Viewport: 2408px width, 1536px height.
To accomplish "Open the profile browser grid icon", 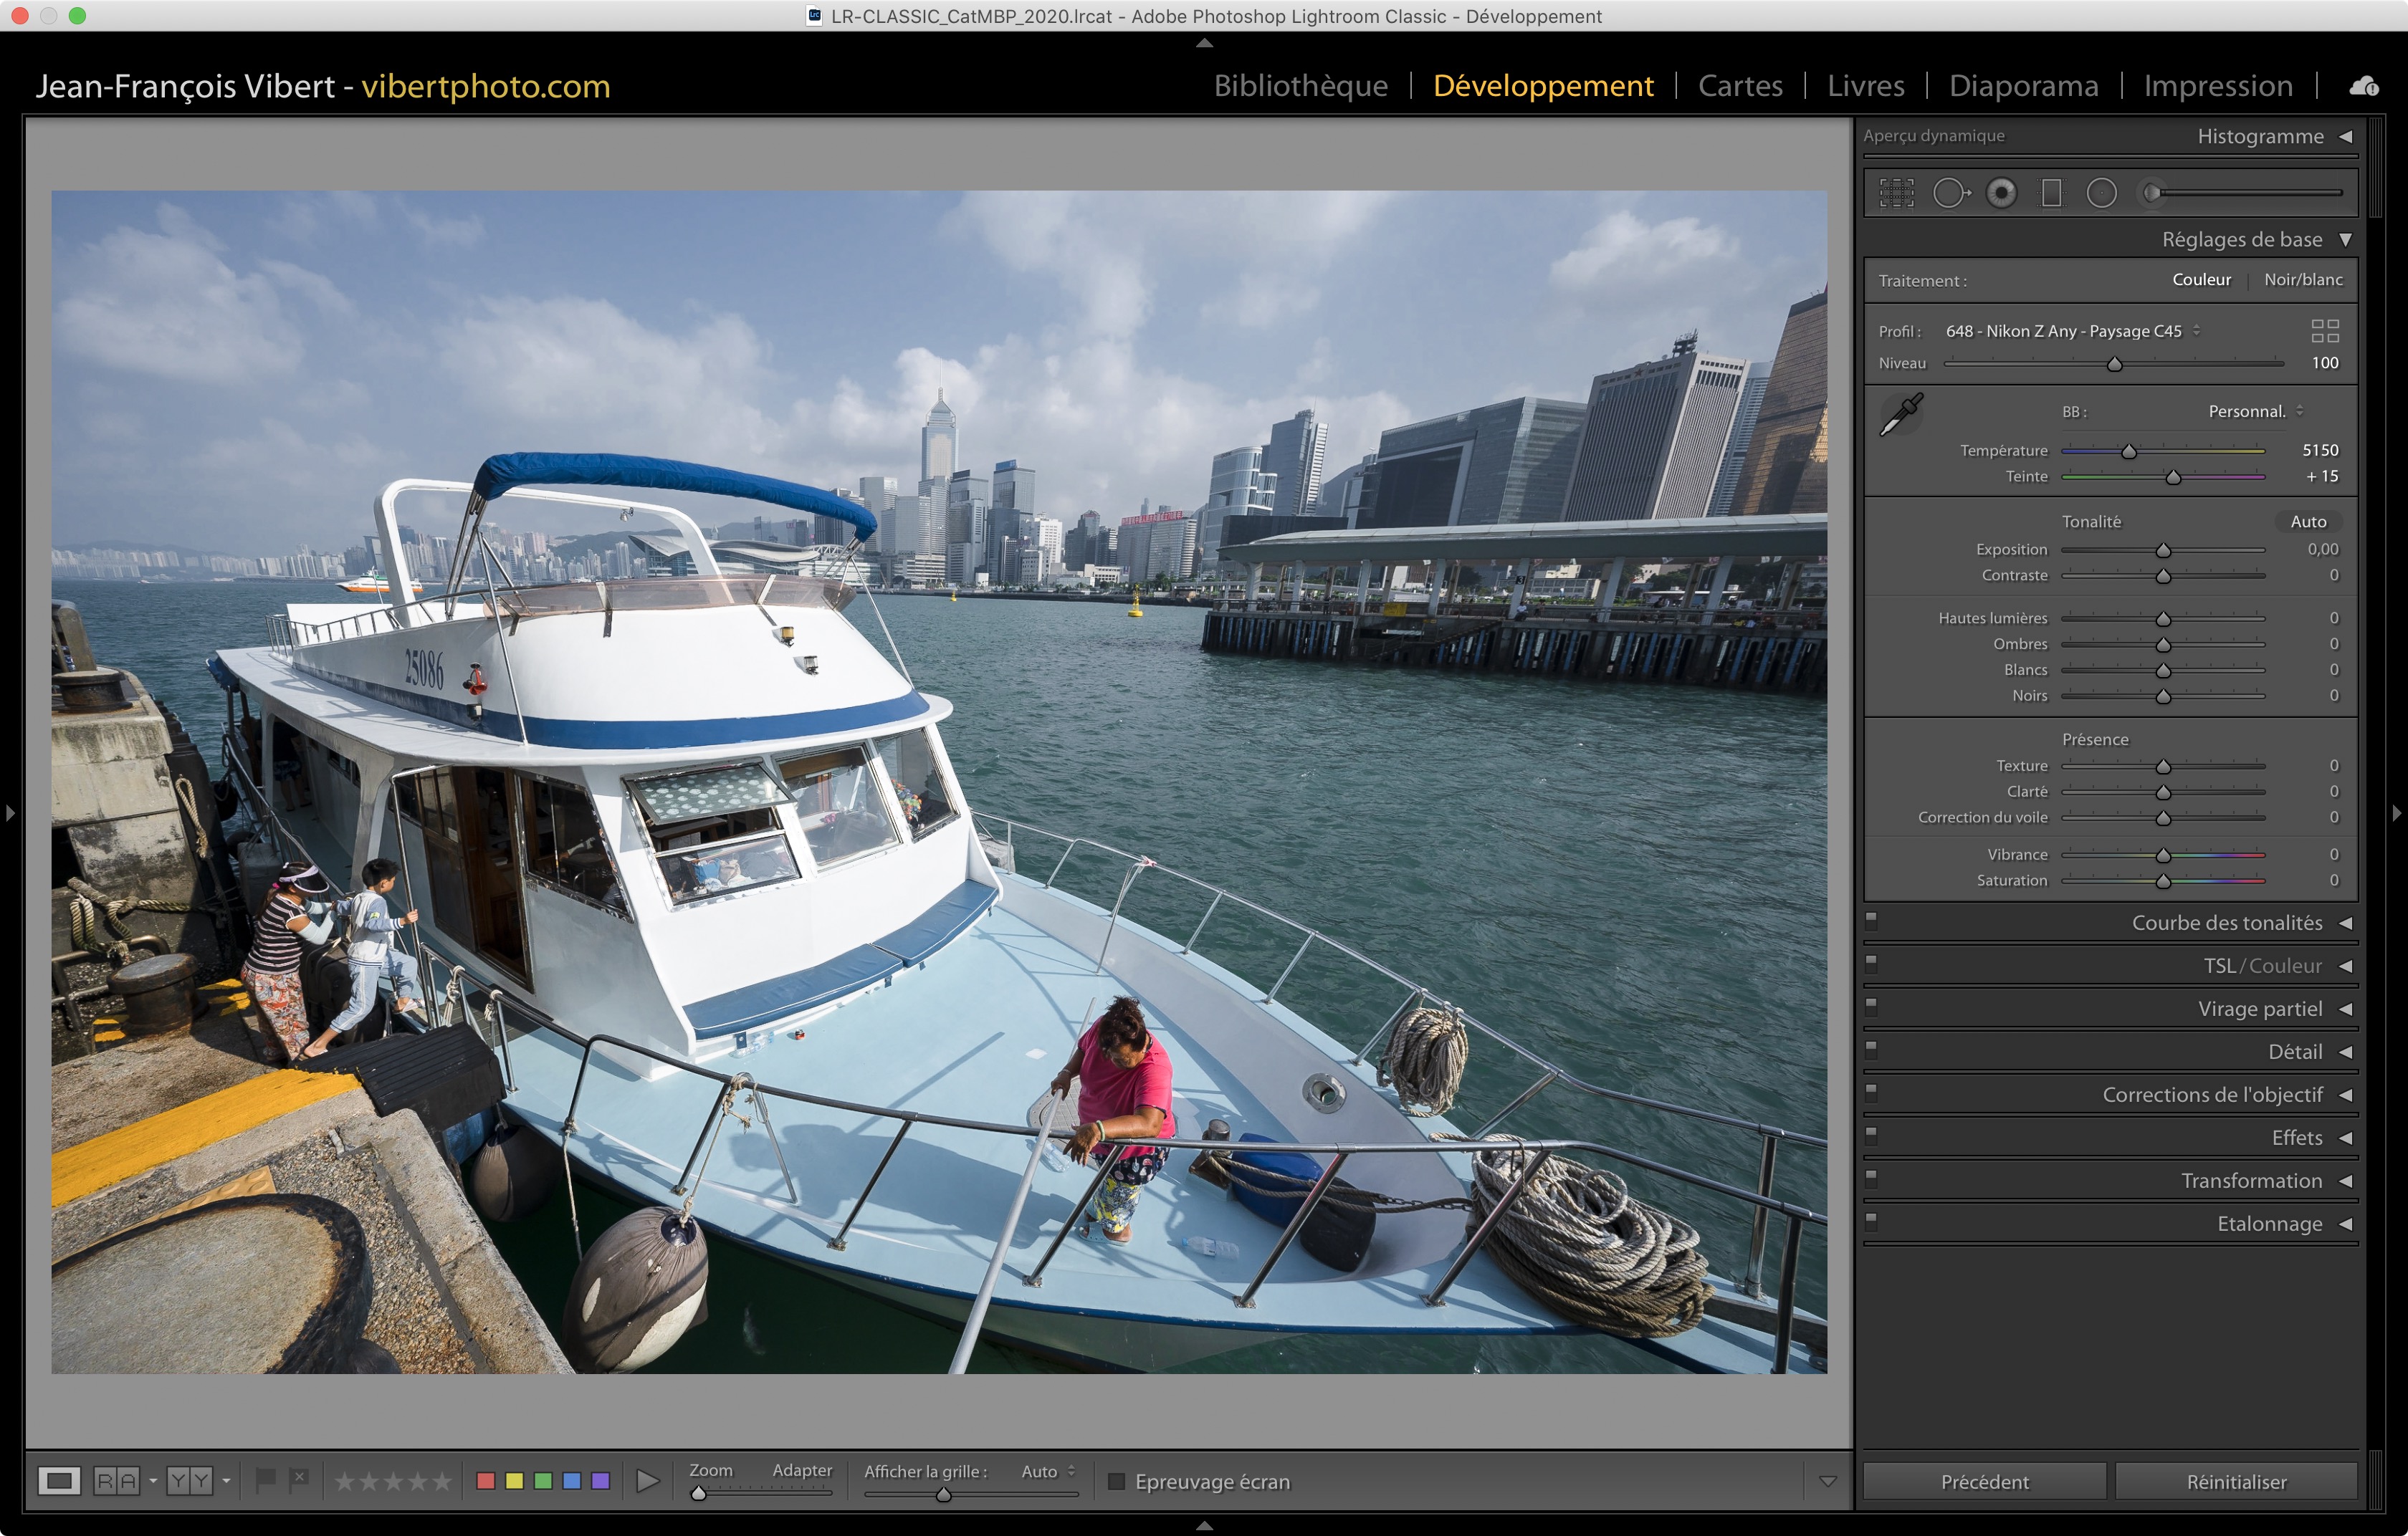I will [2324, 331].
